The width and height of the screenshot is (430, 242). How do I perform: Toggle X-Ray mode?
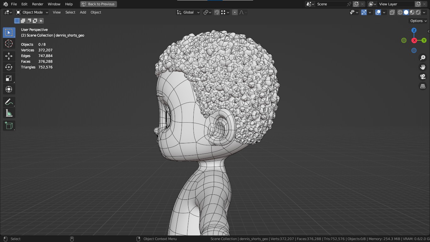(392, 12)
